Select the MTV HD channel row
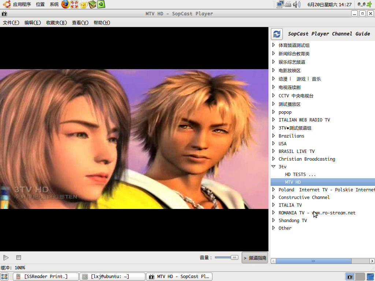Screen dimensions: 375x281 point(323,182)
